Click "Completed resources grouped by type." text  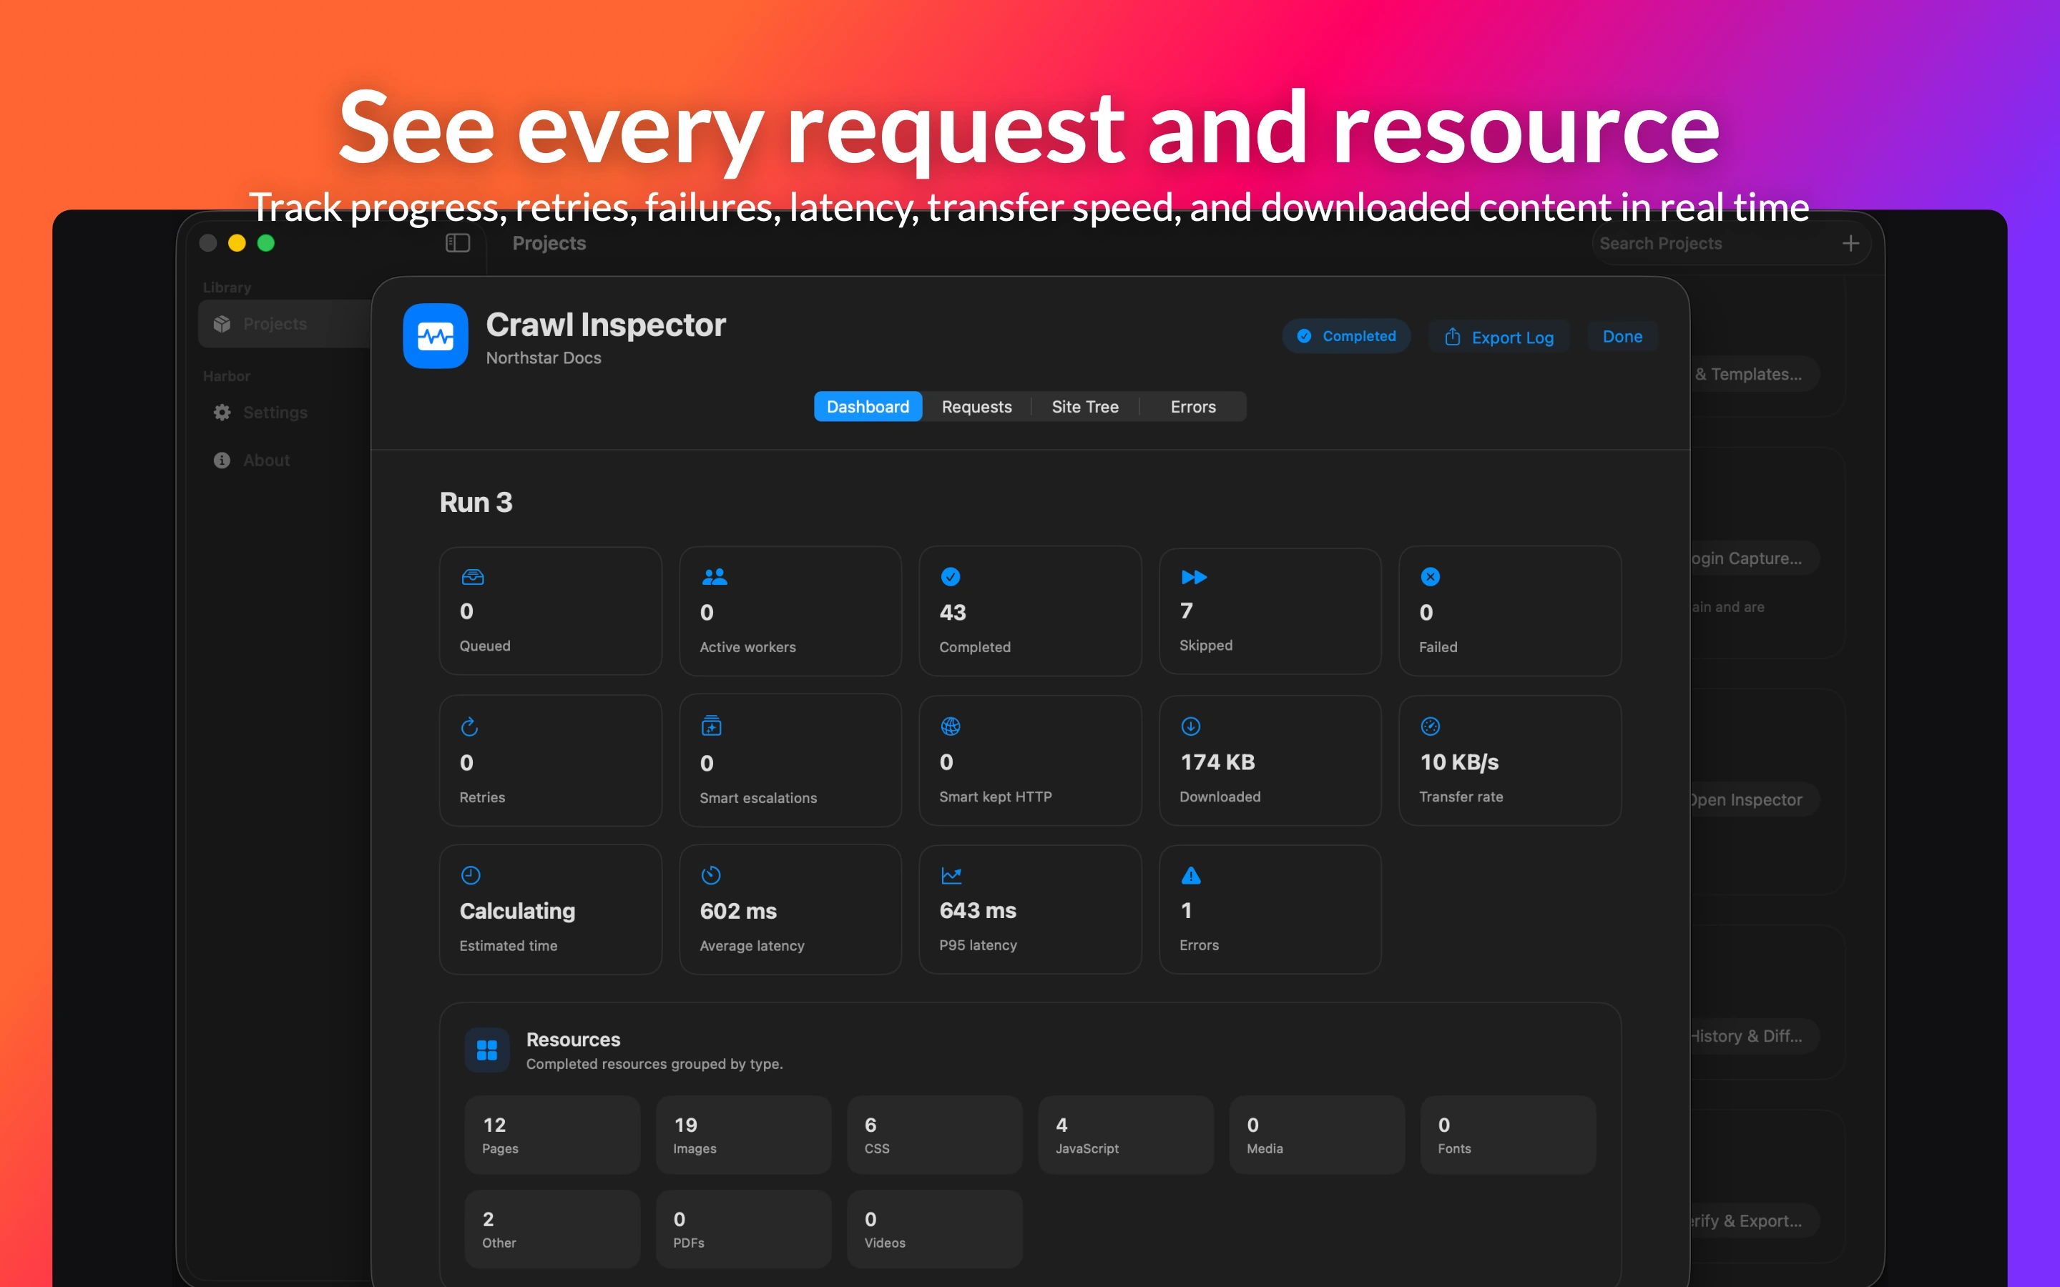654,1064
